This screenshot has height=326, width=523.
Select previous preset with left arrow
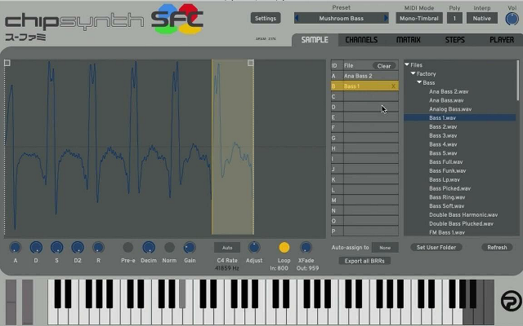297,18
